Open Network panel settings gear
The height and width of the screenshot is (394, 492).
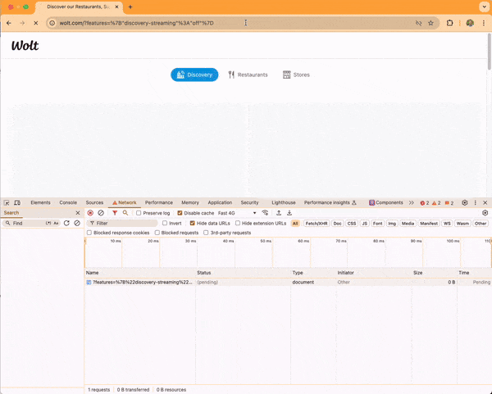[x=485, y=213]
